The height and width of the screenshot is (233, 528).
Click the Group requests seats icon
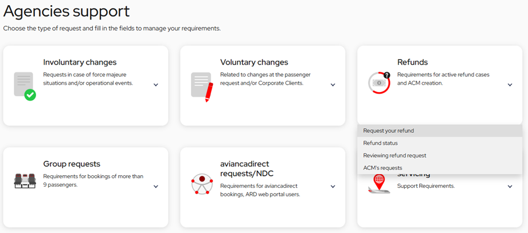[25, 181]
